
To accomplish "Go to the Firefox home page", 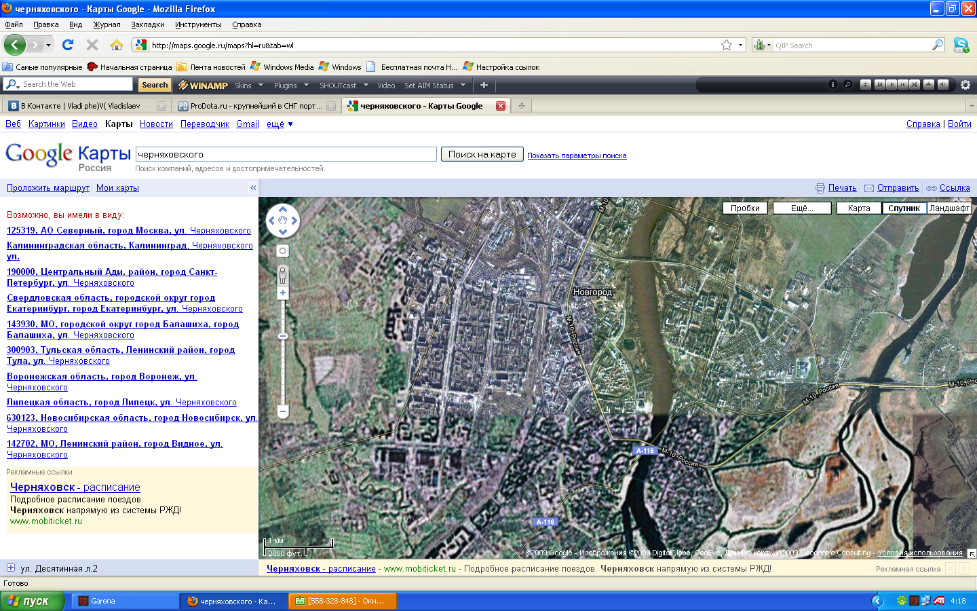I will tap(117, 45).
